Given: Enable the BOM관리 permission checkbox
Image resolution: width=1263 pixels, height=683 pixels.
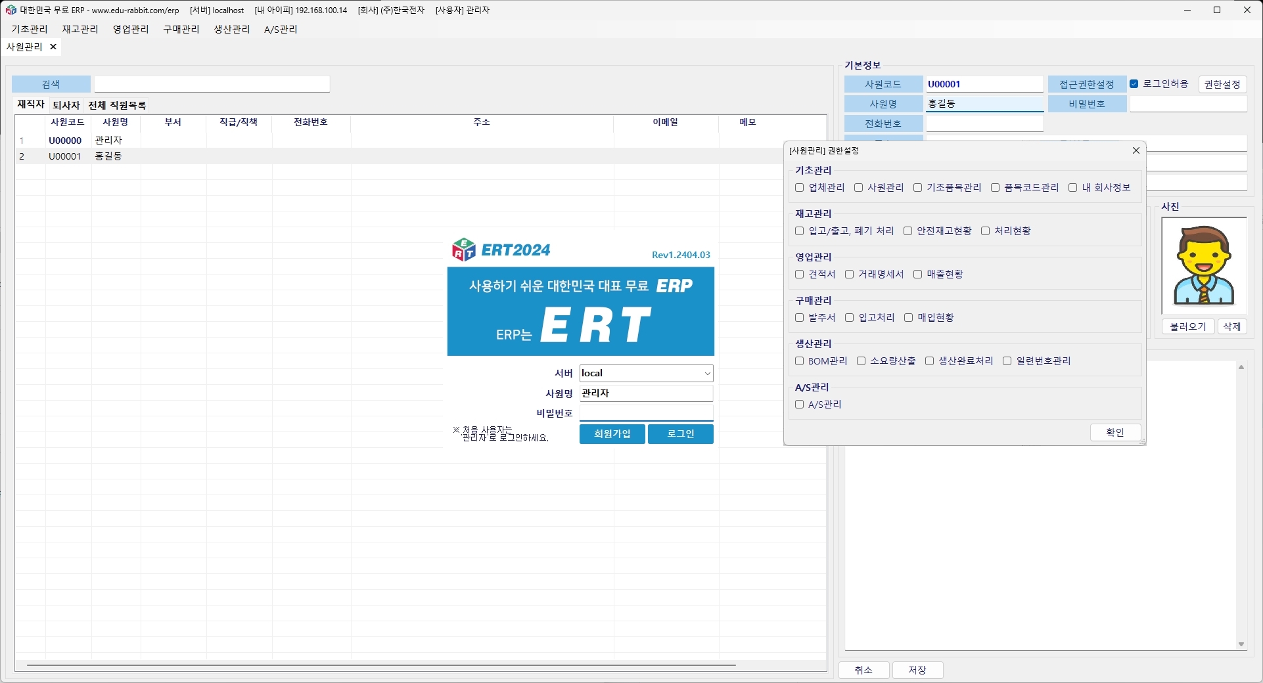Looking at the screenshot, I should [x=800, y=361].
